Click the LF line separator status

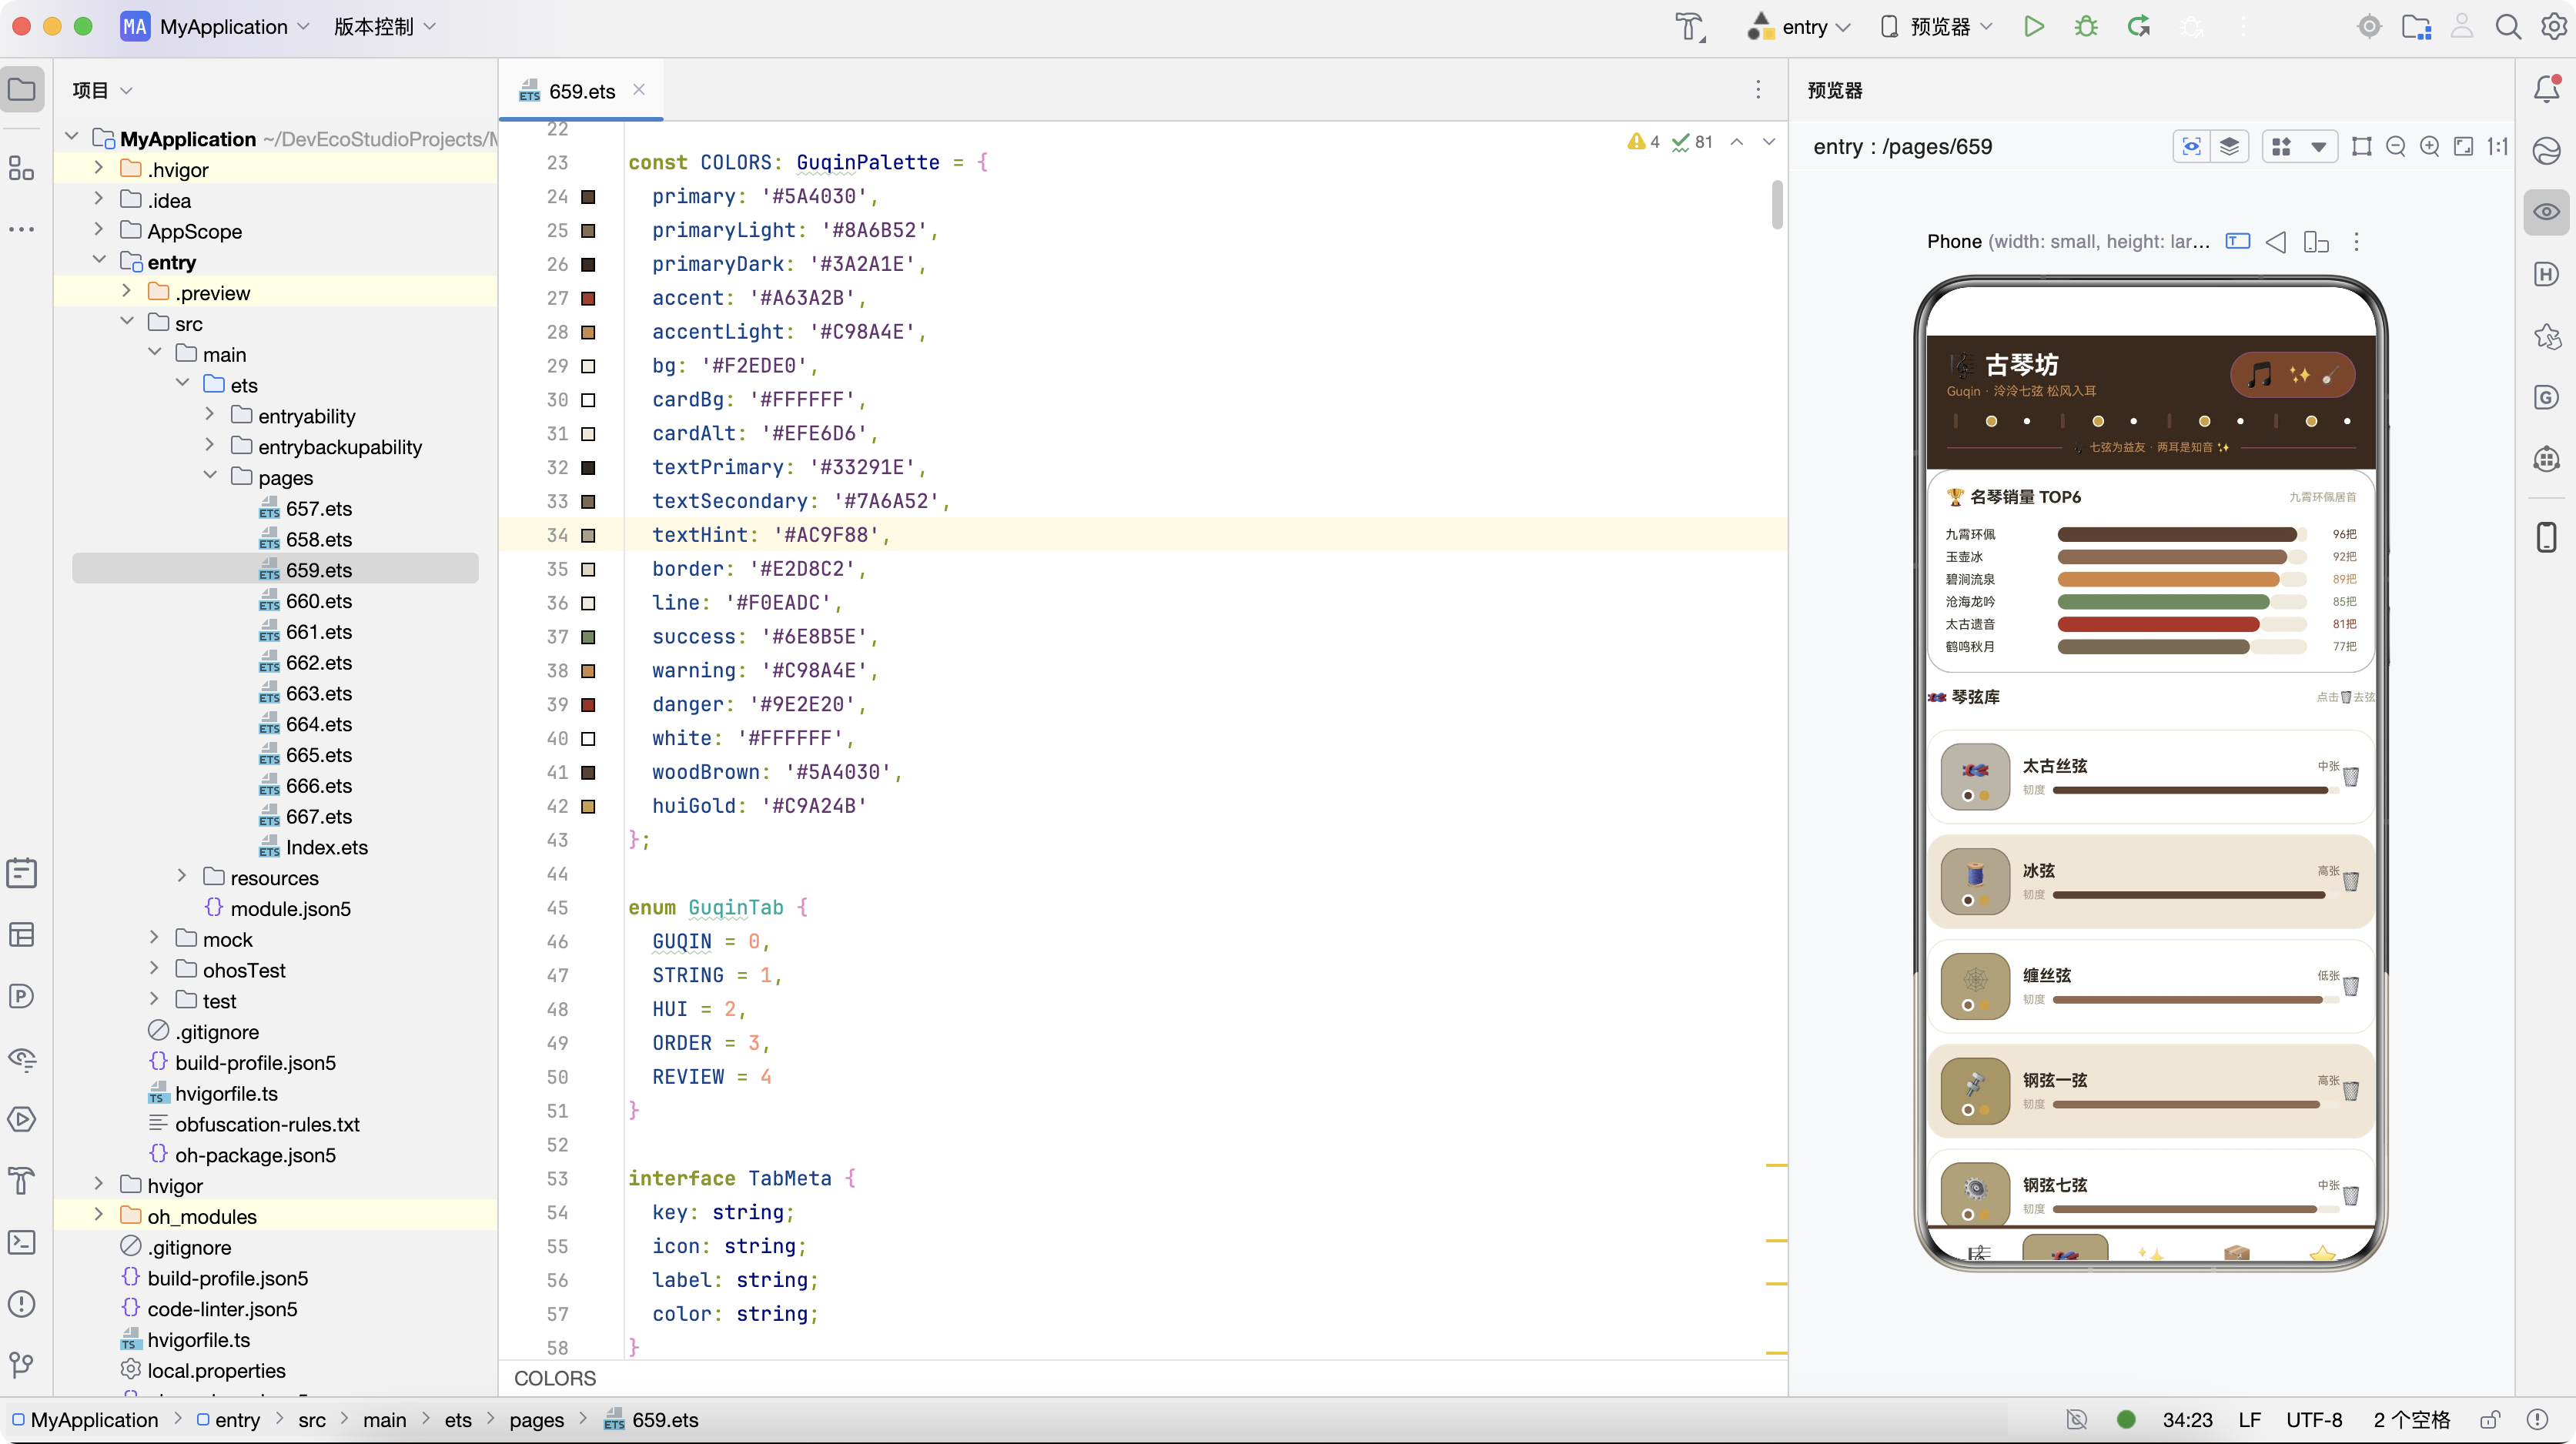[x=2250, y=1420]
